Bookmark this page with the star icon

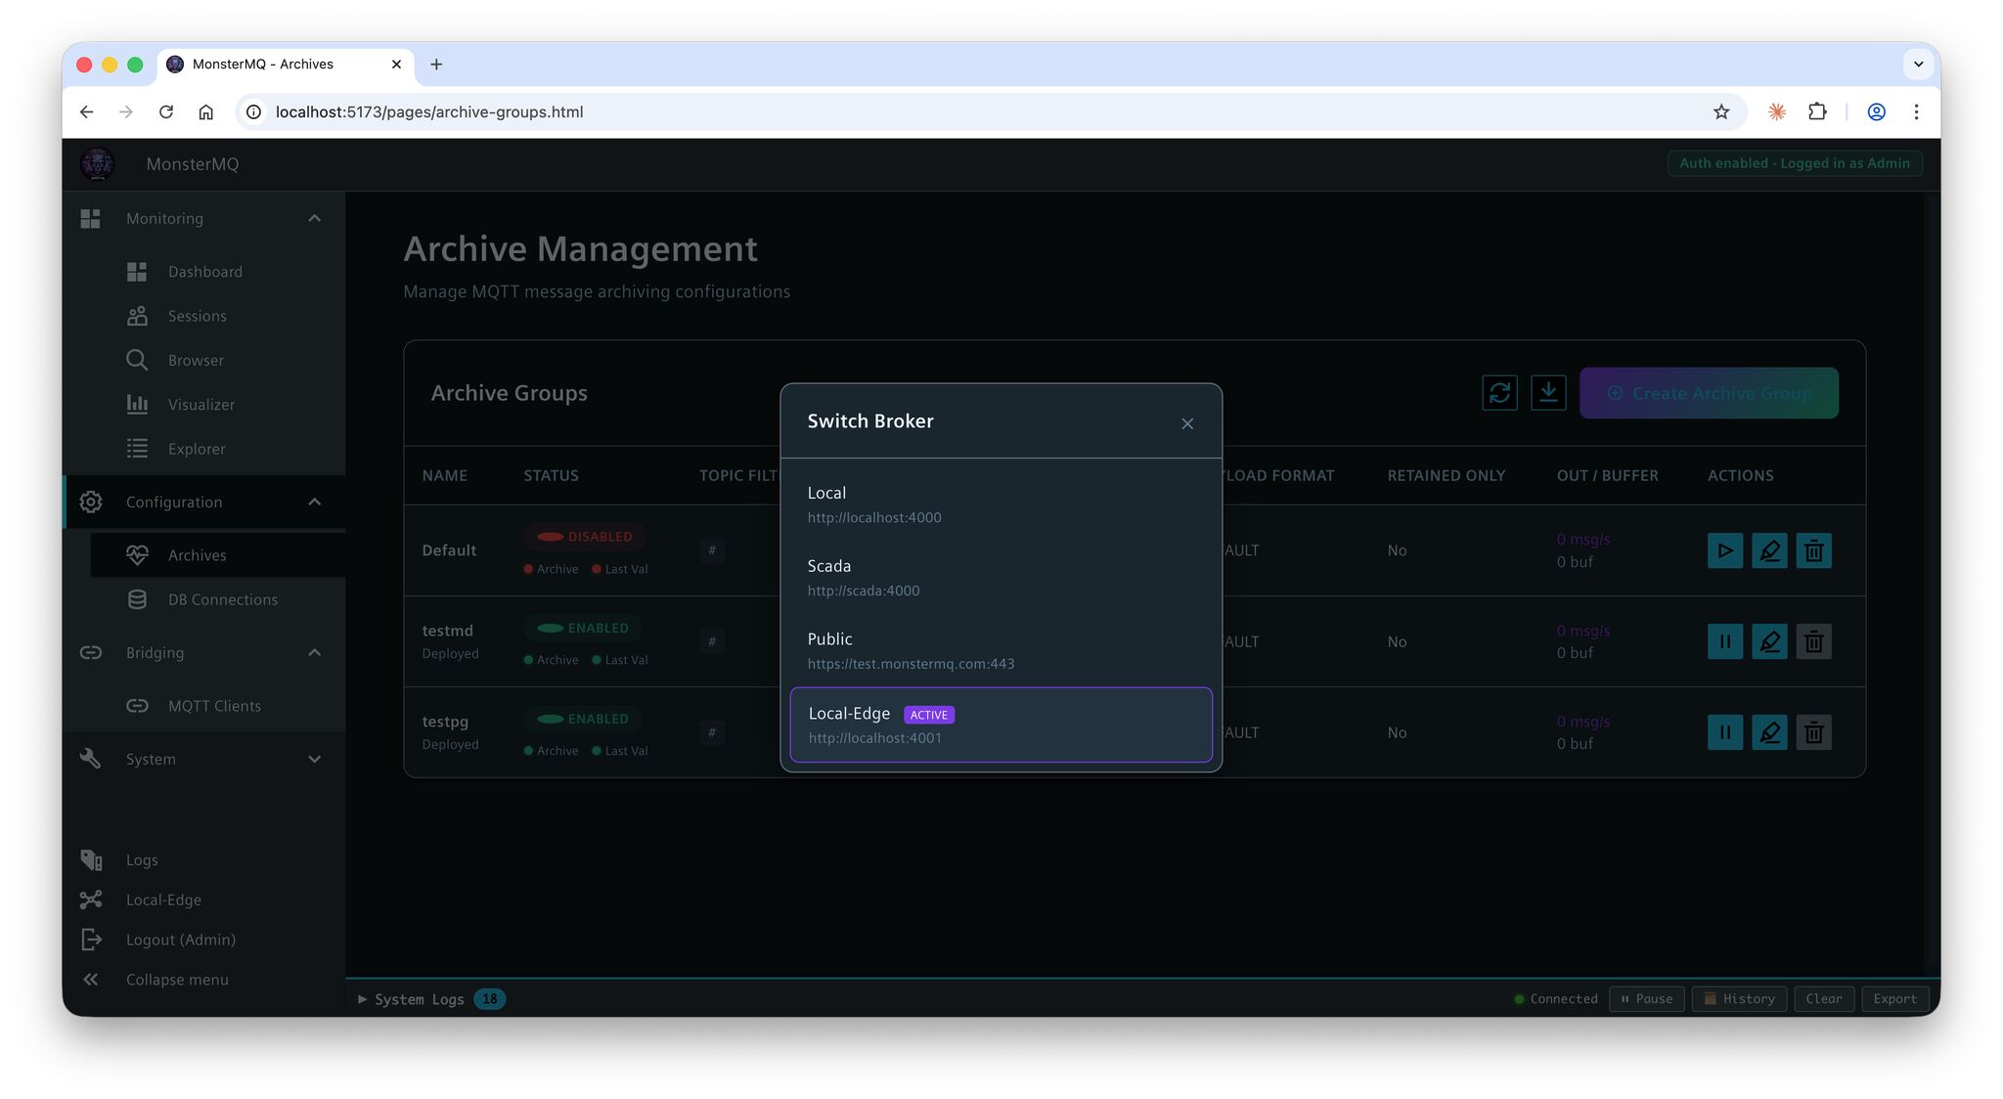point(1721,111)
